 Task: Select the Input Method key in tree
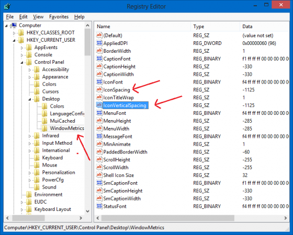tap(57, 143)
